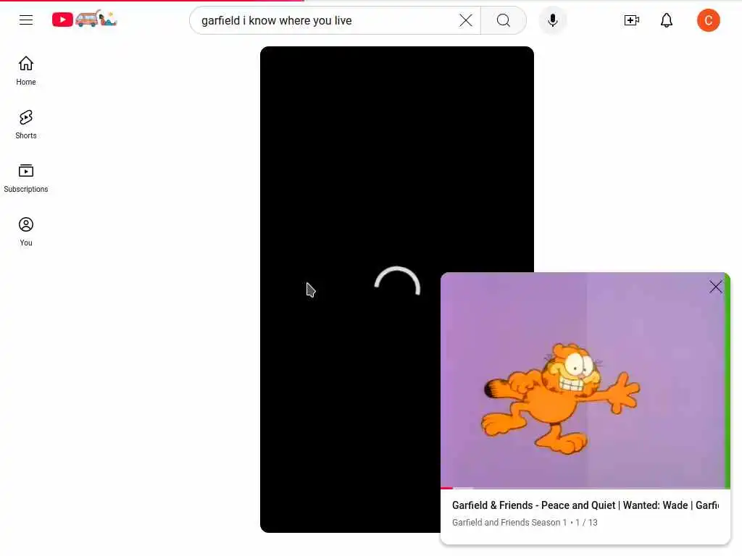Run search with the magnifier button
This screenshot has width=742, height=556.
(x=504, y=20)
